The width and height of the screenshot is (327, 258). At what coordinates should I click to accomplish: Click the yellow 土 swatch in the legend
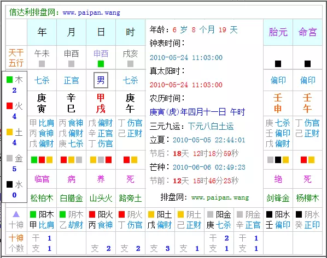[x=10, y=132]
